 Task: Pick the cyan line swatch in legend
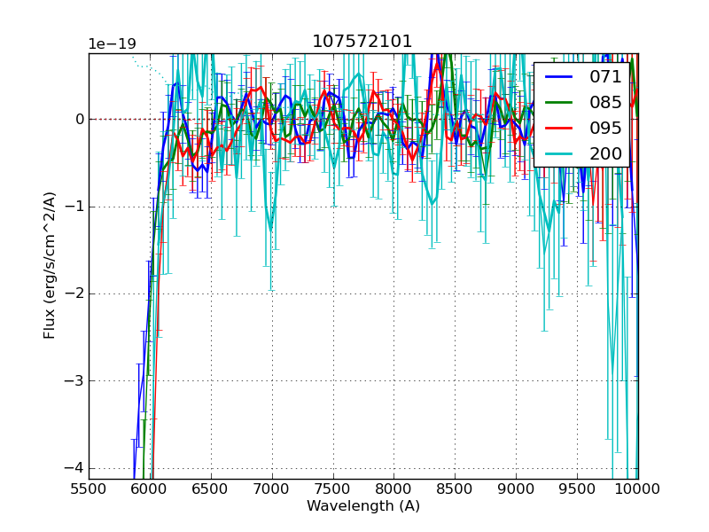tap(558, 154)
